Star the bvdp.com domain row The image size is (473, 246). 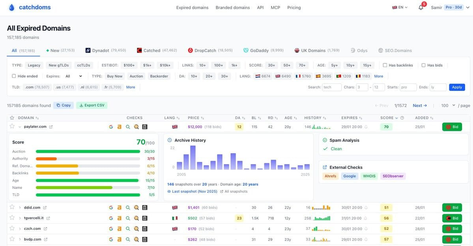12,239
